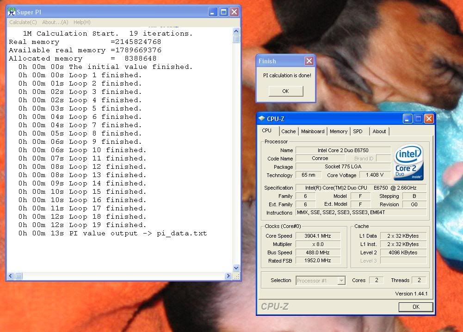Click the Super PI horizontal scrollbar left arrow
The width and height of the screenshot is (463, 332).
pyautogui.click(x=11, y=276)
